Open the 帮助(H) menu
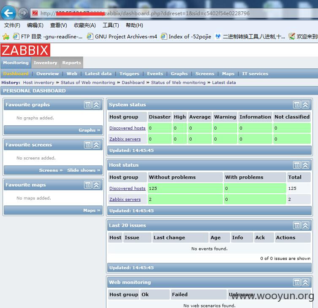The height and width of the screenshot is (308, 318). [134, 25]
